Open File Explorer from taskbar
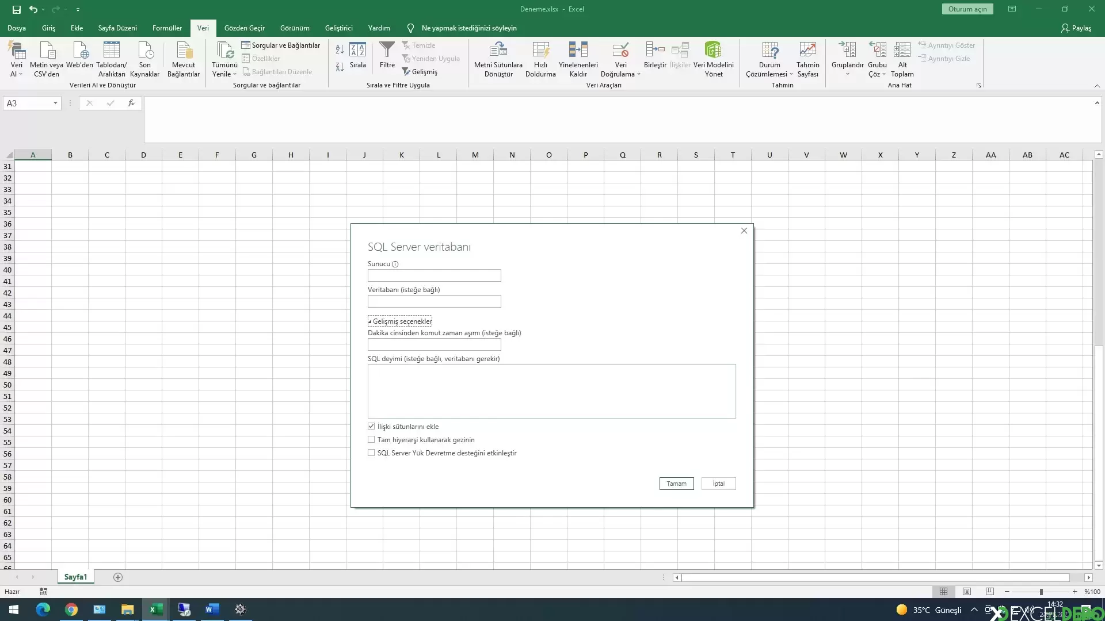This screenshot has height=621, width=1105. point(127,609)
